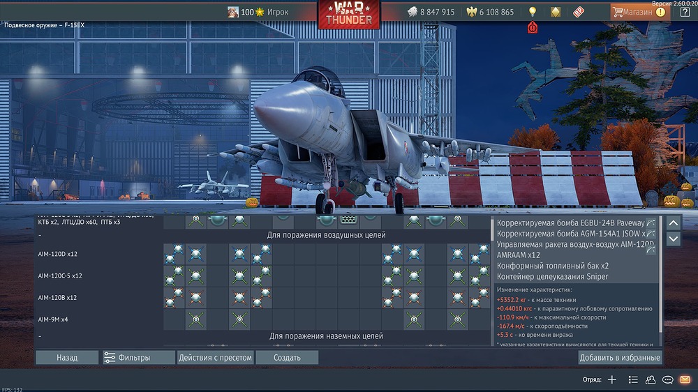Select leftmost double-missile cell in AIM-120D row
The width and height of the screenshot is (698, 392).
pos(174,254)
